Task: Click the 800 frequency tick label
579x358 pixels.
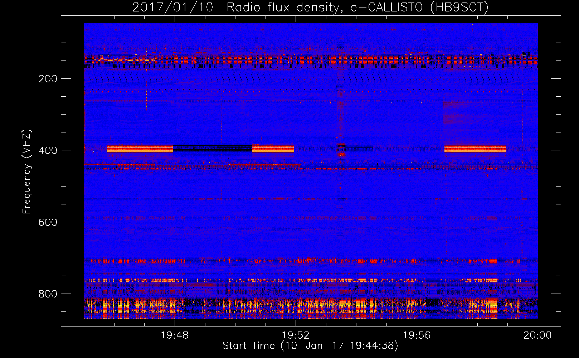Action: pyautogui.click(x=48, y=294)
